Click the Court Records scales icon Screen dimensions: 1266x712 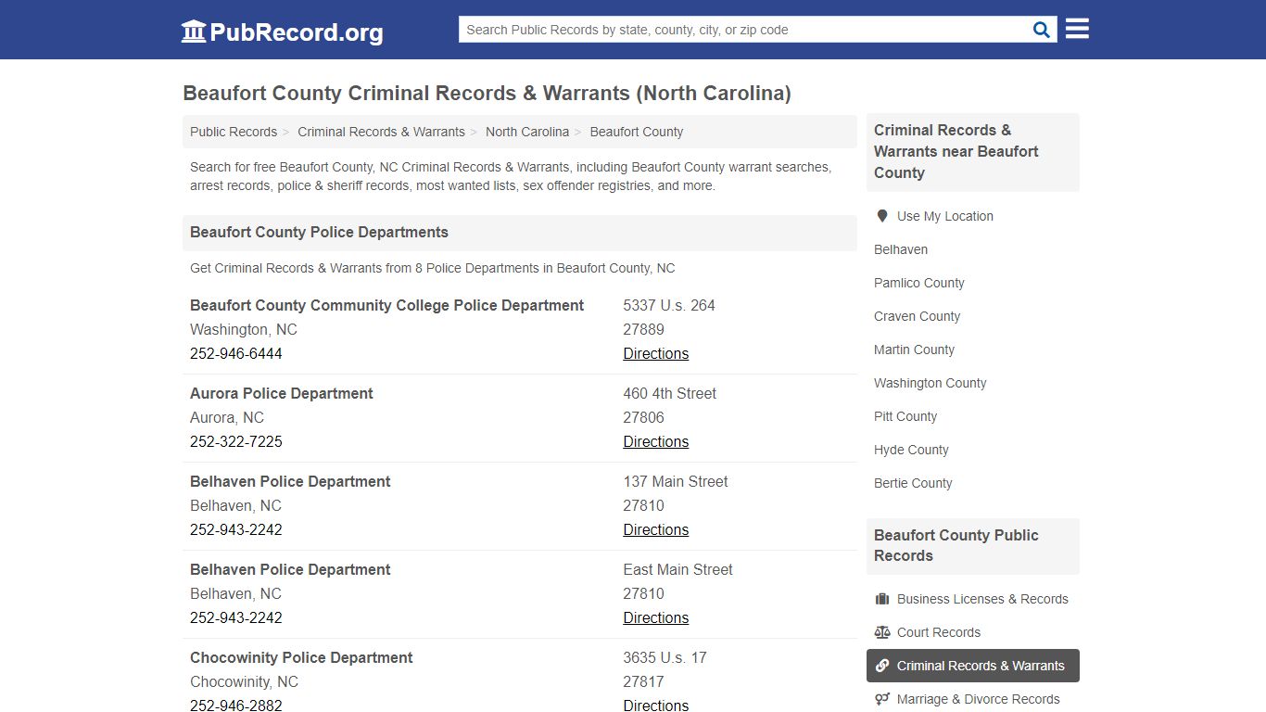[x=882, y=632]
